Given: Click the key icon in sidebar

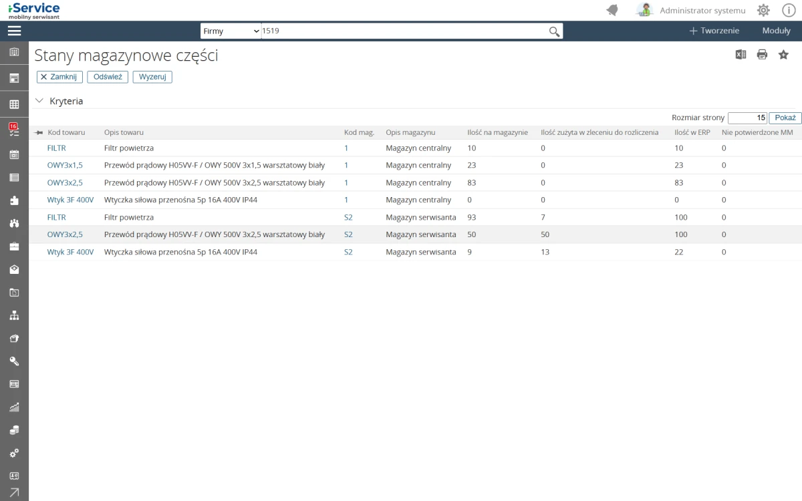Looking at the screenshot, I should (x=14, y=361).
